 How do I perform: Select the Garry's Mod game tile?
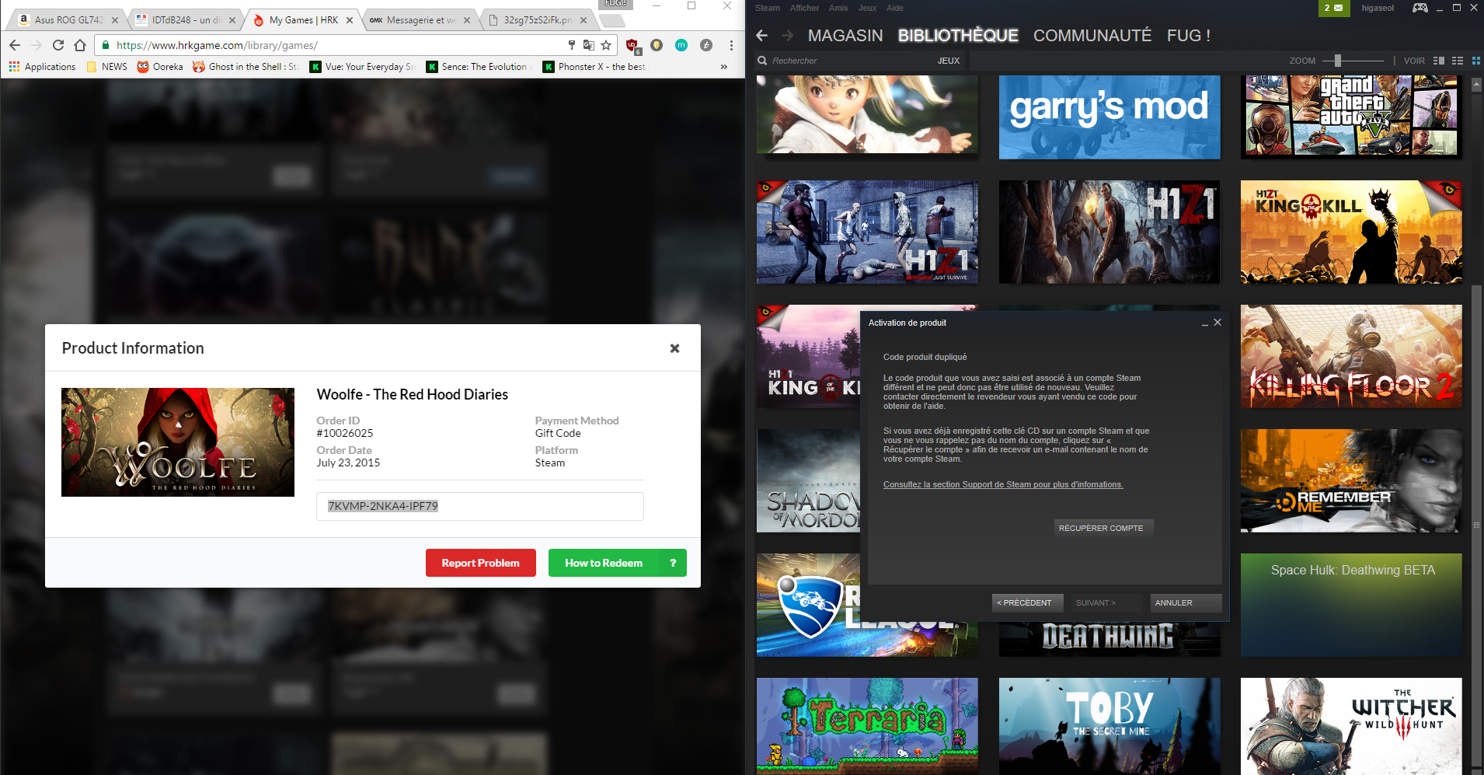click(1110, 117)
